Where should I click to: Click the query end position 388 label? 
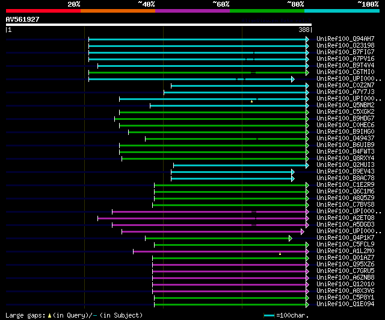tap(304, 30)
